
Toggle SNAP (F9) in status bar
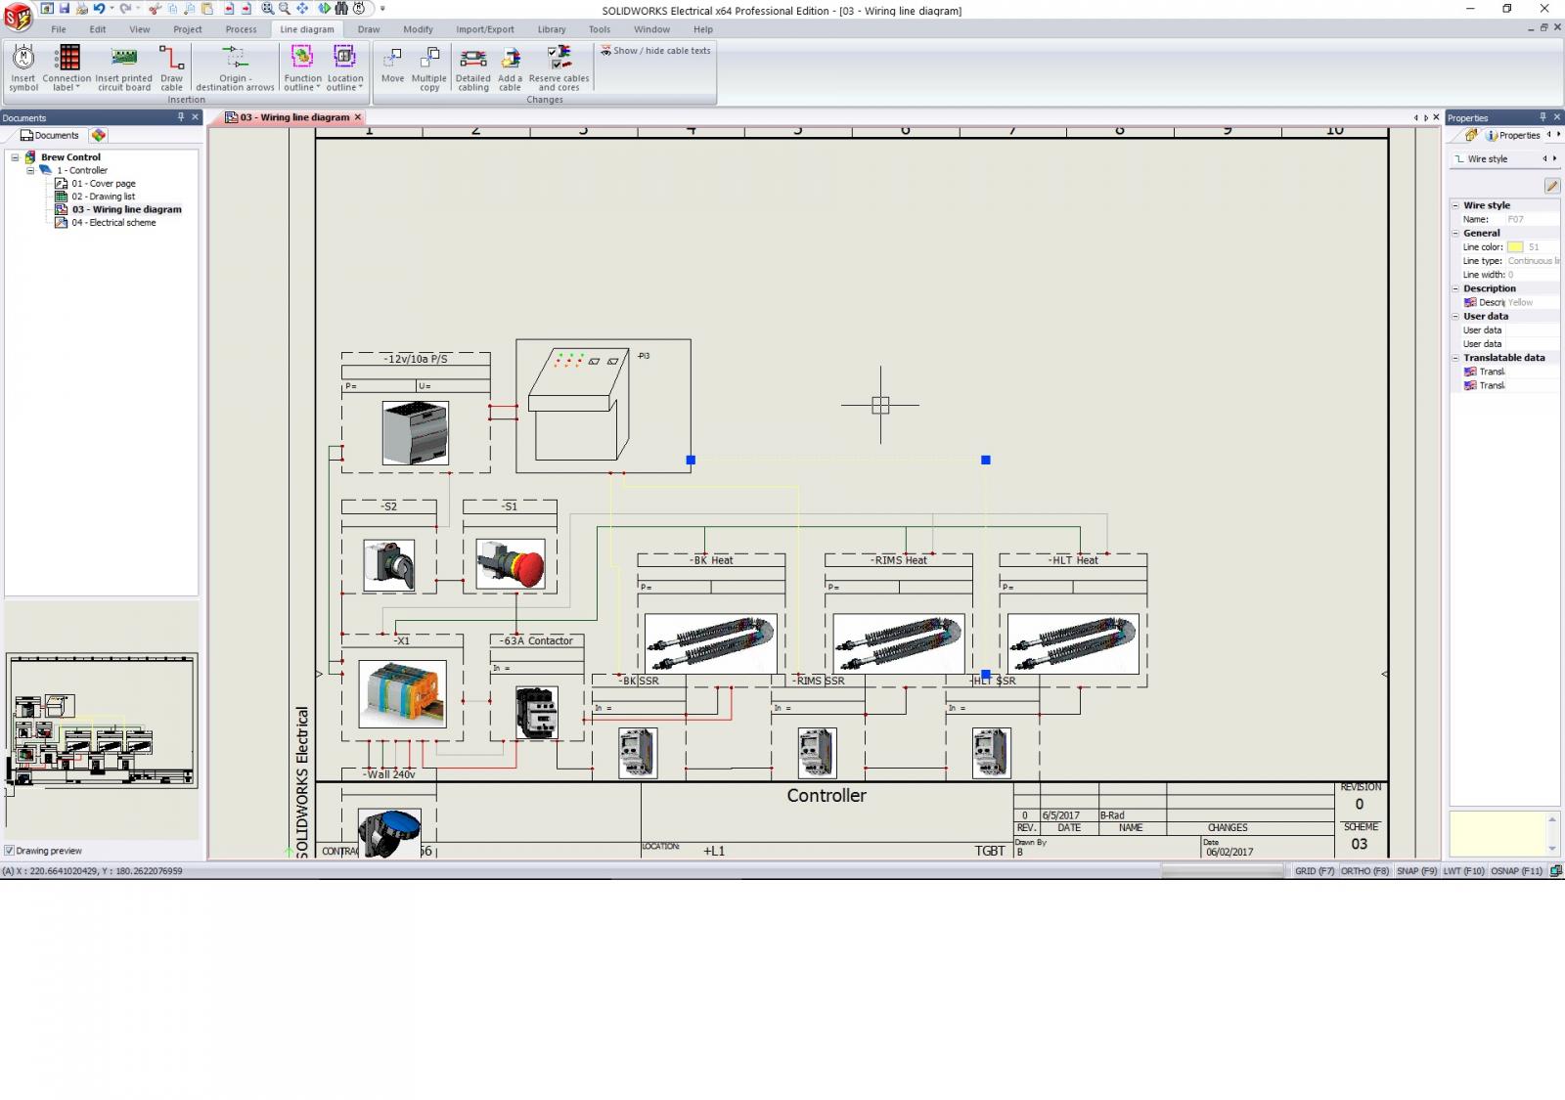point(1416,871)
